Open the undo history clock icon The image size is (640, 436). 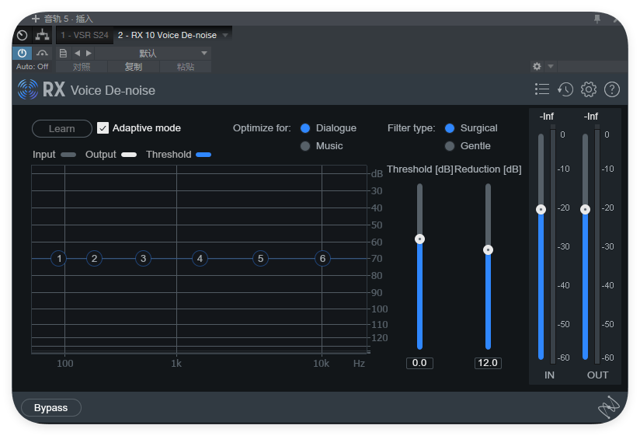(565, 89)
